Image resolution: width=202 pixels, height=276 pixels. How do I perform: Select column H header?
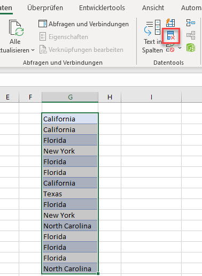[x=110, y=97]
